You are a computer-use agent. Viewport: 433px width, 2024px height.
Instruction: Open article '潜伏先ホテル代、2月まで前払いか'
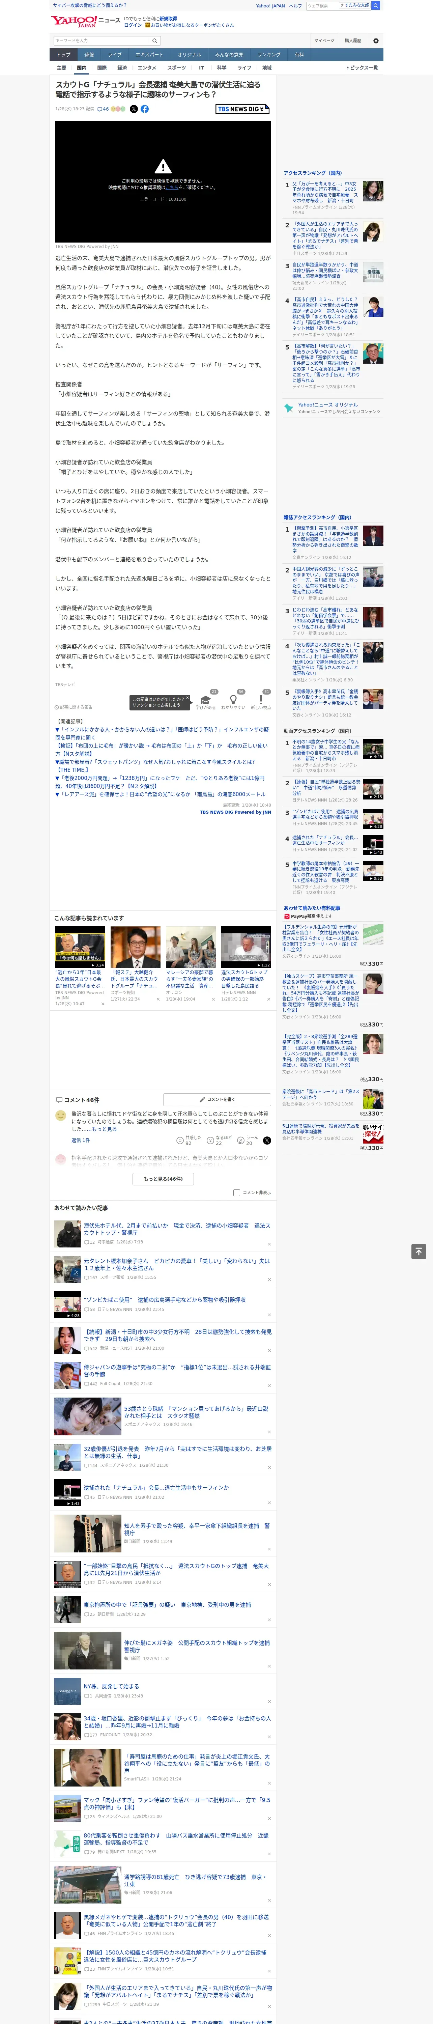coord(177,1229)
